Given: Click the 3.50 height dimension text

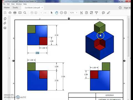Looking at the screenshot, I should pos(63,76).
